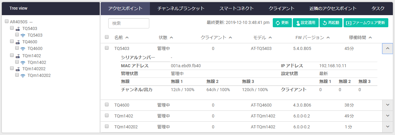395x135 pixels.
Task: Click the 検索 search field
Action: coord(129,23)
